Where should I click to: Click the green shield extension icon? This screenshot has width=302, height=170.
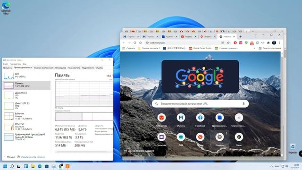point(246,43)
